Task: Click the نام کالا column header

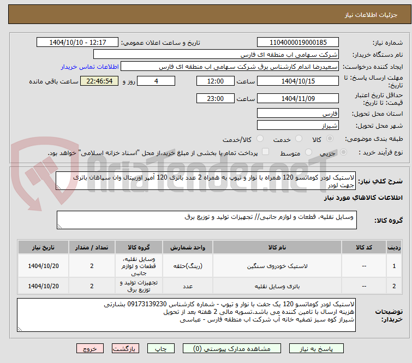Action: pos(277,247)
